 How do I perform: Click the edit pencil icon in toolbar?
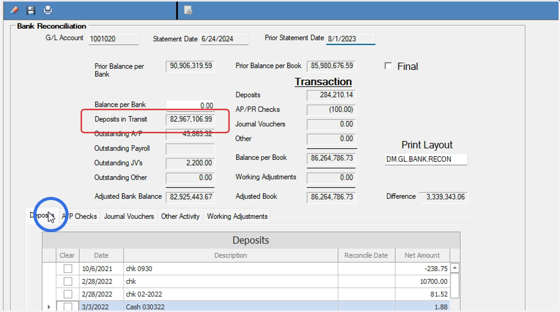tap(14, 10)
